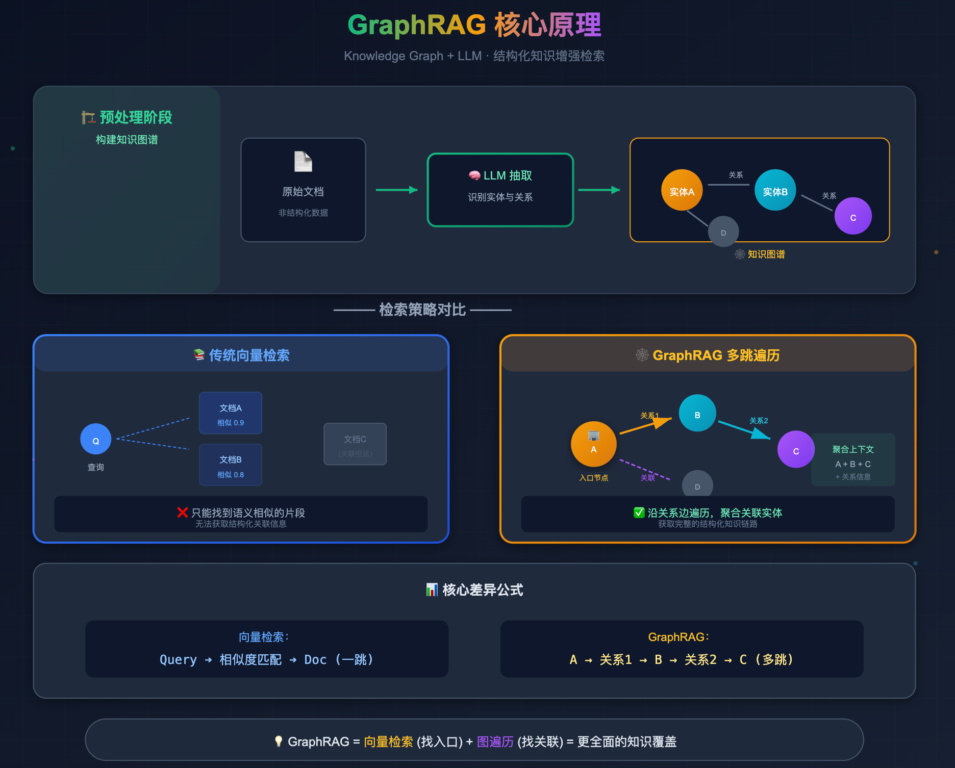
Task: Click the greyed-out 文档C card
Action: 355,444
